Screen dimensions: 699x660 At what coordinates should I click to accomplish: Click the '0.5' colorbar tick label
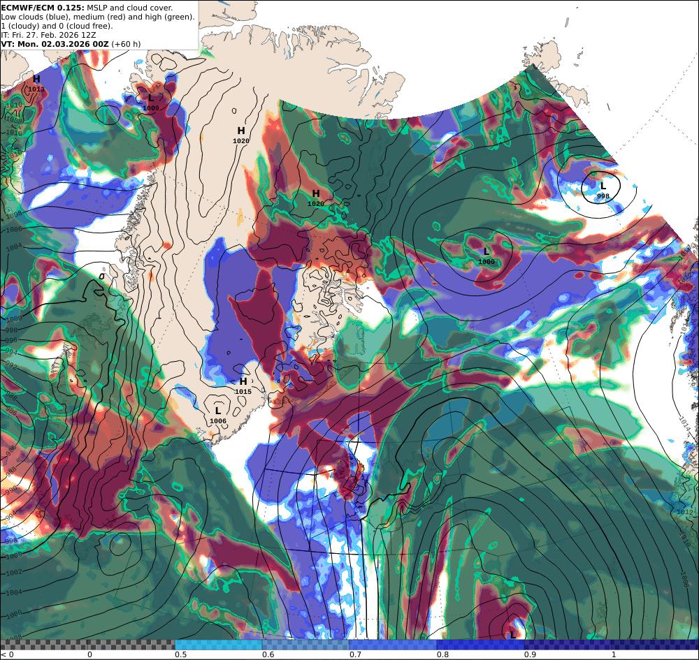pyautogui.click(x=180, y=654)
